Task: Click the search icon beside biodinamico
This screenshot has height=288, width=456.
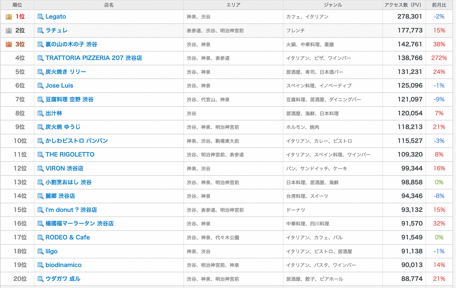Action: (x=40, y=265)
